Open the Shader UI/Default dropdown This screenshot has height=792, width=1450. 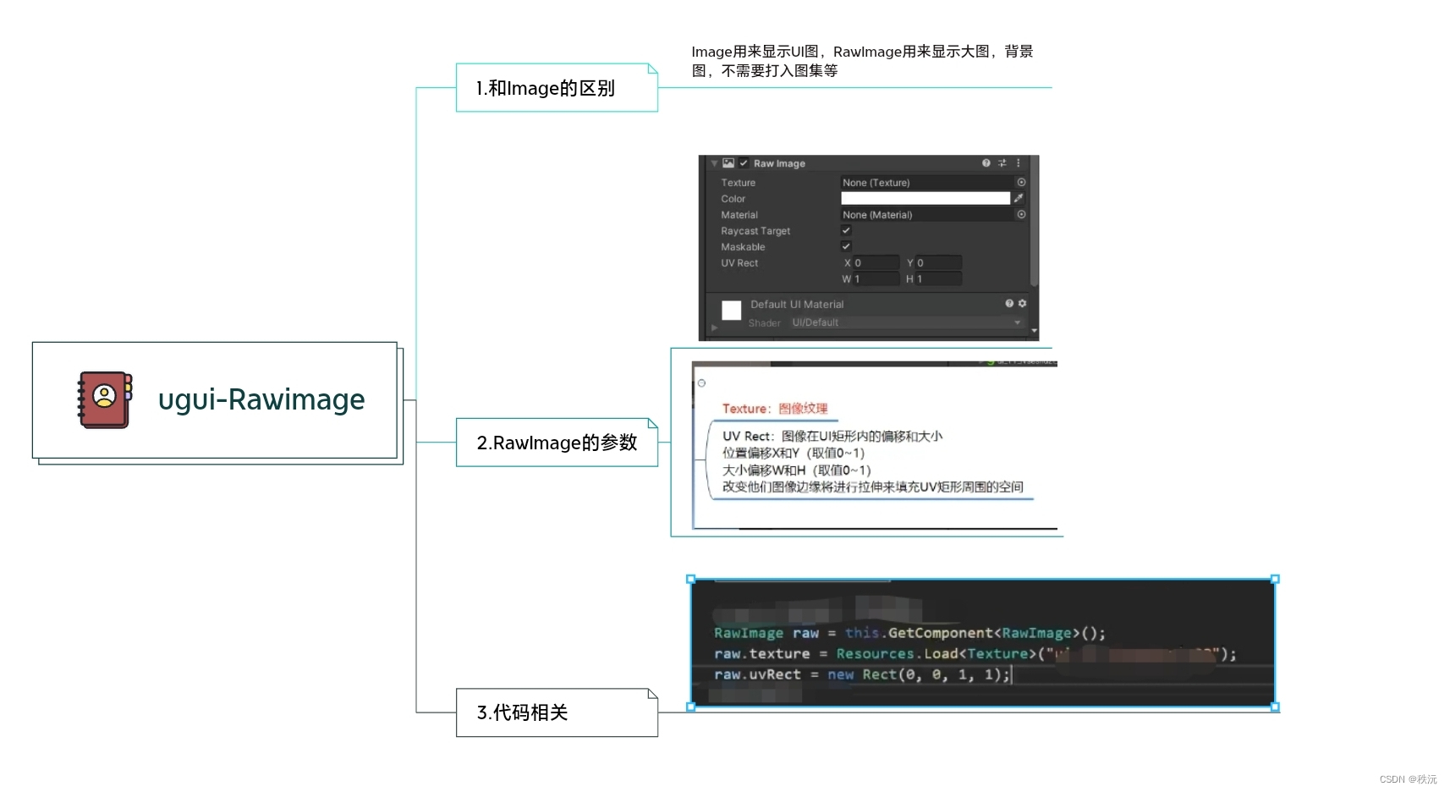coord(906,322)
